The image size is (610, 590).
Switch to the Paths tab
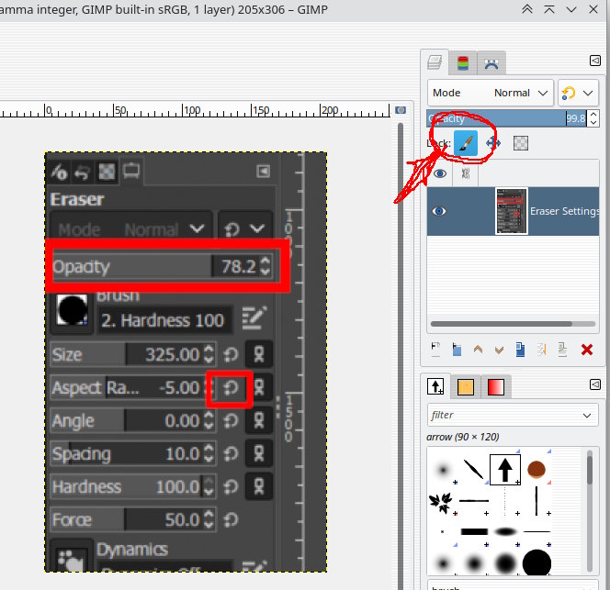491,62
